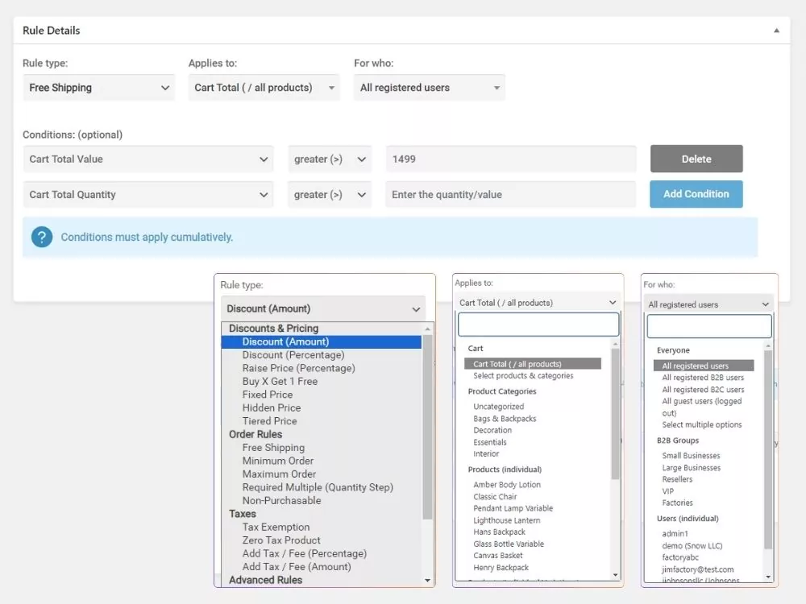Select the highlighted Discount (Amount) list option
This screenshot has height=604, width=806.
tap(322, 342)
